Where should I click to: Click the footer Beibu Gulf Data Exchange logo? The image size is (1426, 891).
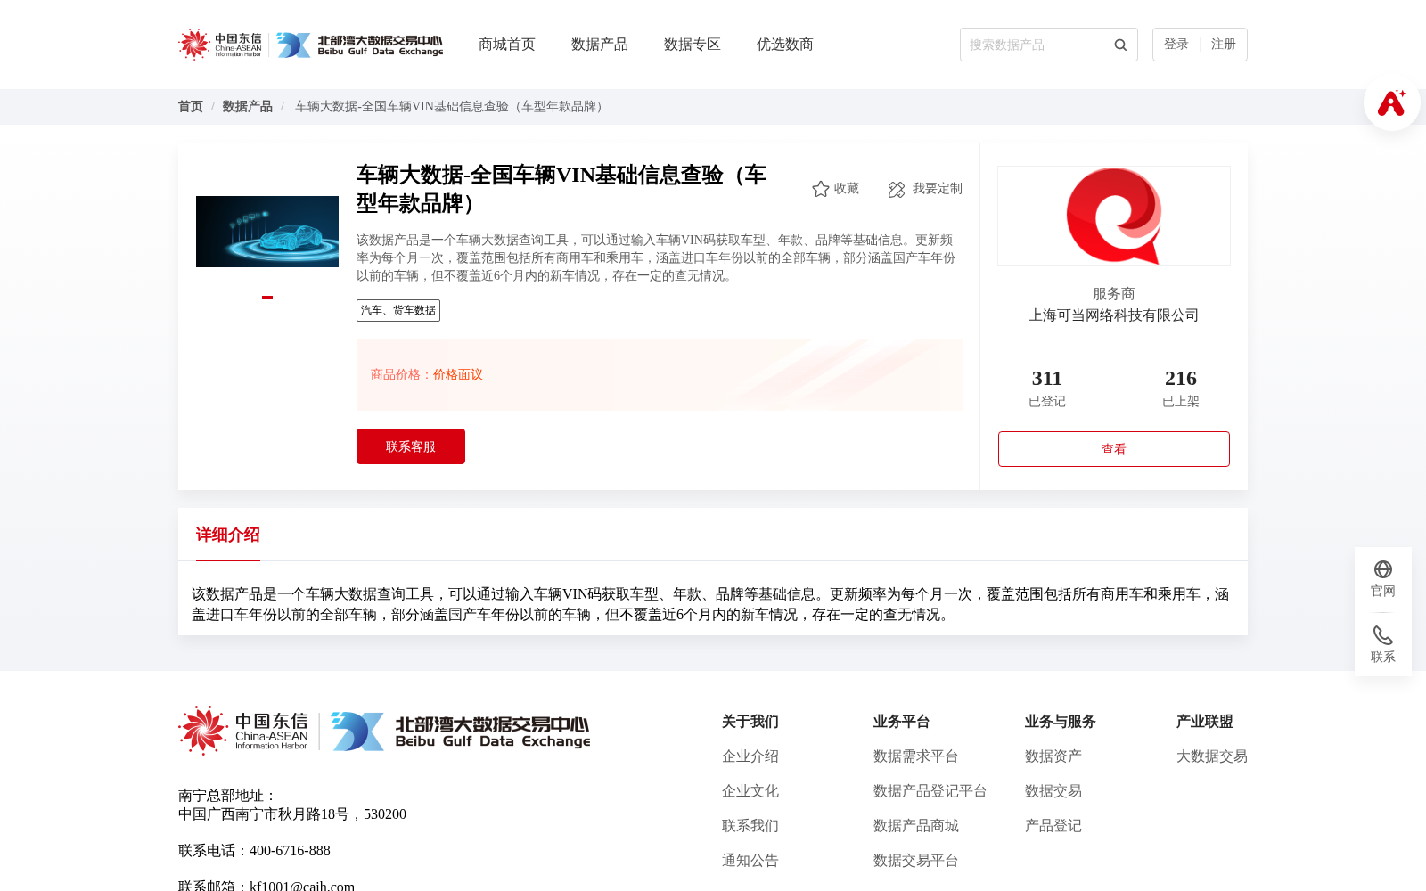[x=460, y=732]
